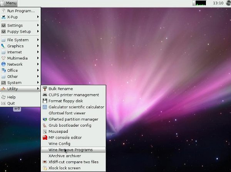This screenshot has height=172, width=231.
Task: Click the Grub bootloader icon
Action: click(45, 125)
